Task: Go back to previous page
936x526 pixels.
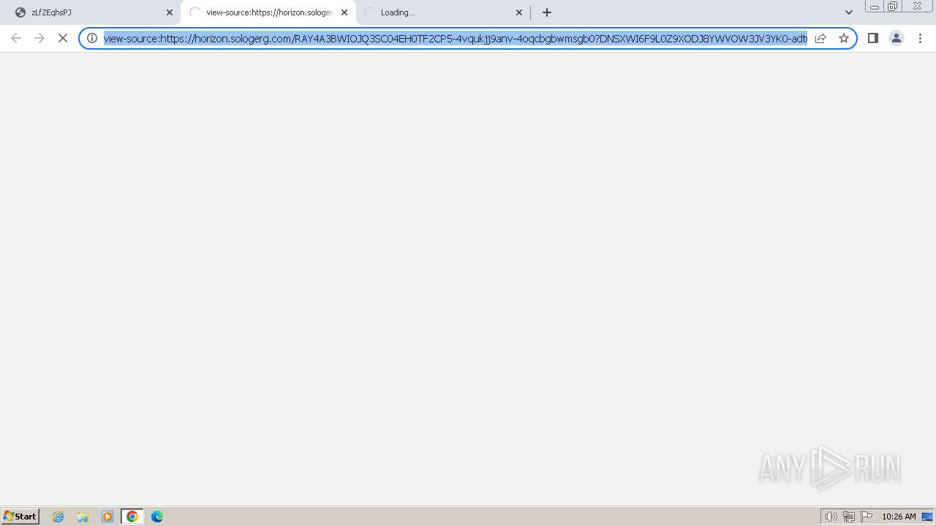Action: coord(16,38)
